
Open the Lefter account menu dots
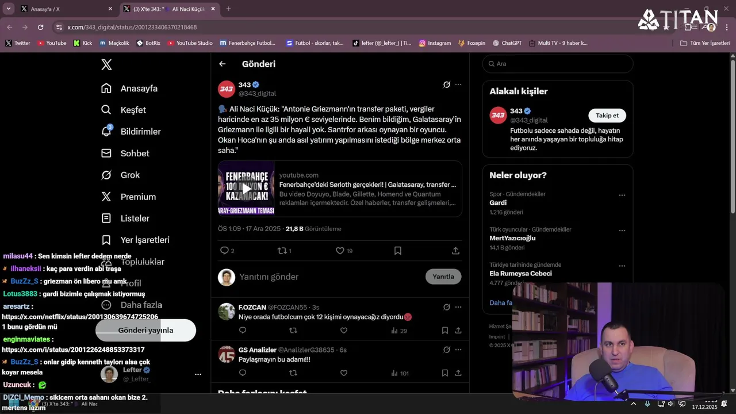(198, 374)
